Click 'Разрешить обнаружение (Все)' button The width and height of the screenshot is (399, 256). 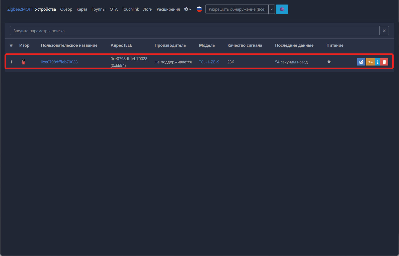coord(237,9)
